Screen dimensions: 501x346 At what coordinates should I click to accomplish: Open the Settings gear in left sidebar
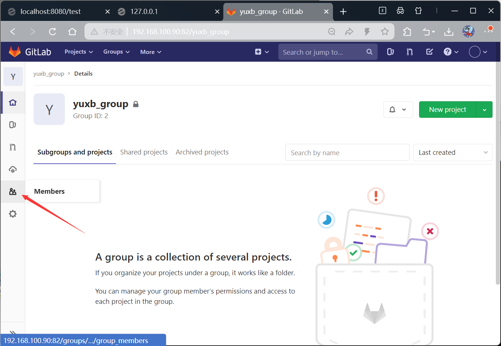tap(13, 214)
